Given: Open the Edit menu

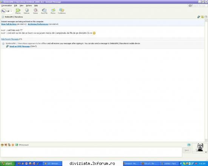Looking at the screenshot, I should coord(15,6).
